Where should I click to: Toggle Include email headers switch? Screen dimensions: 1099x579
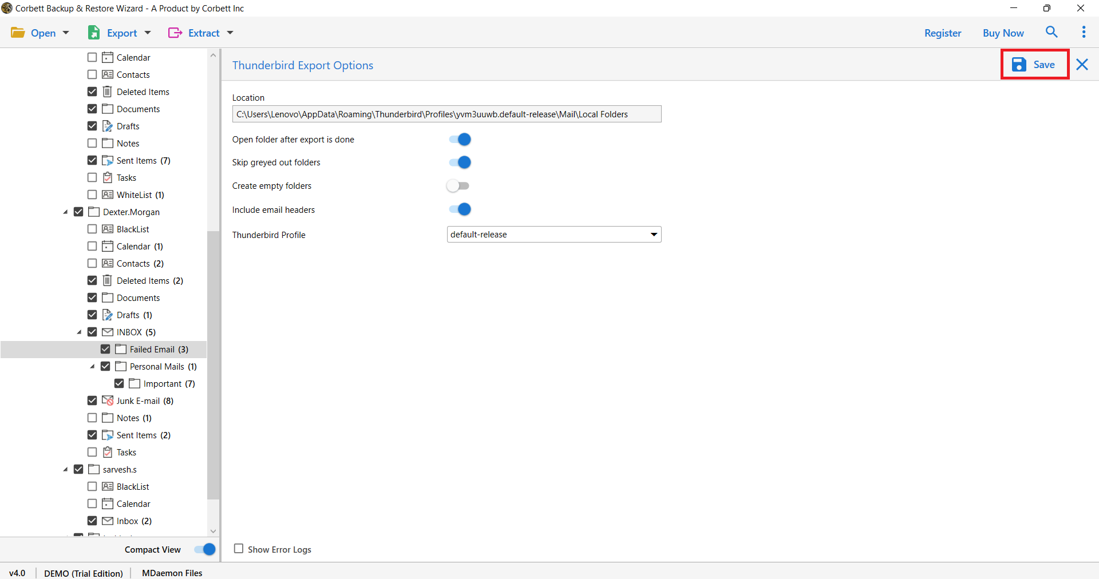[x=460, y=209]
